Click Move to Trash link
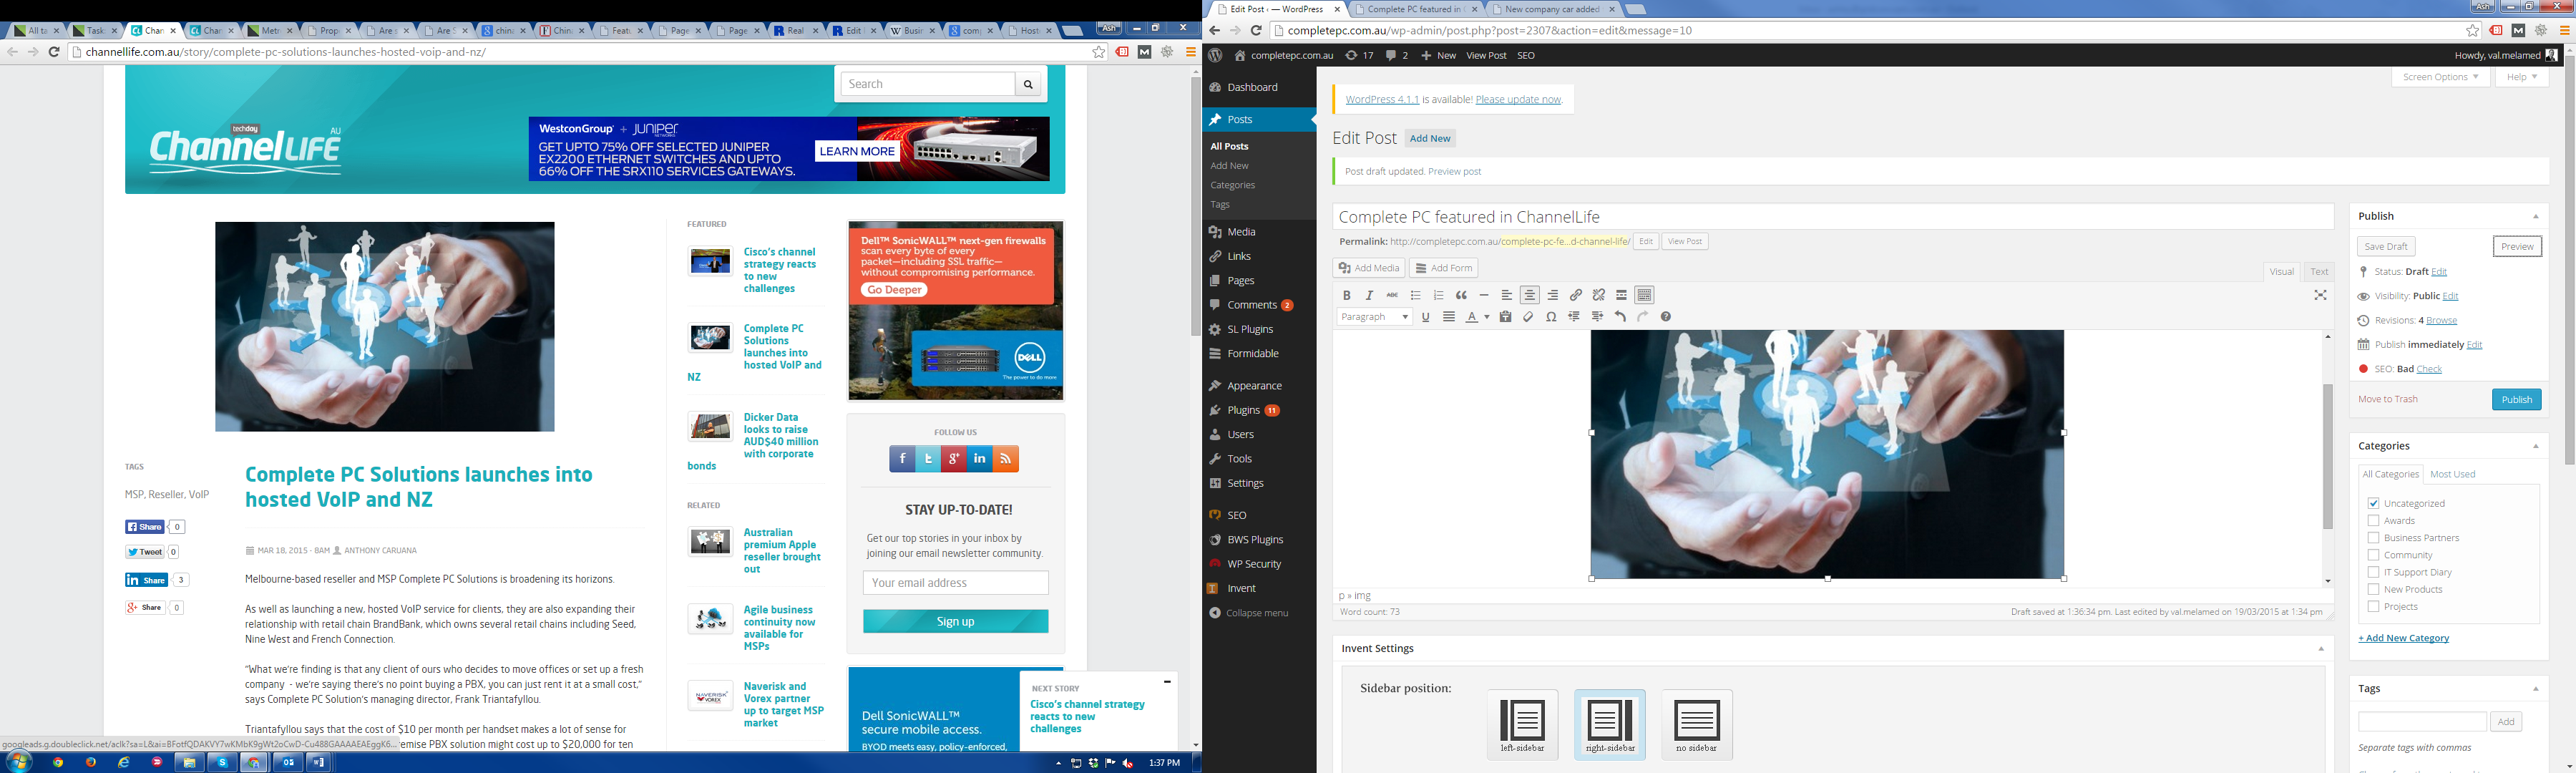 pos(2388,399)
